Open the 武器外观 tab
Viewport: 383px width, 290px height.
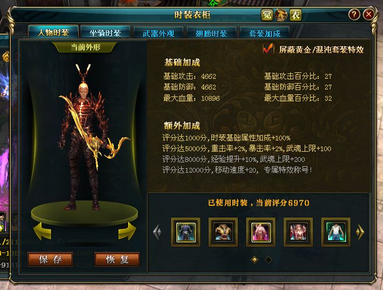click(x=158, y=33)
